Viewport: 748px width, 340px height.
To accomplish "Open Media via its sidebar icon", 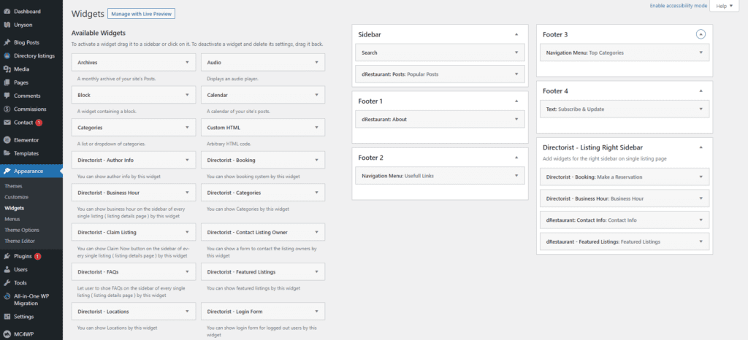I will 7,69.
